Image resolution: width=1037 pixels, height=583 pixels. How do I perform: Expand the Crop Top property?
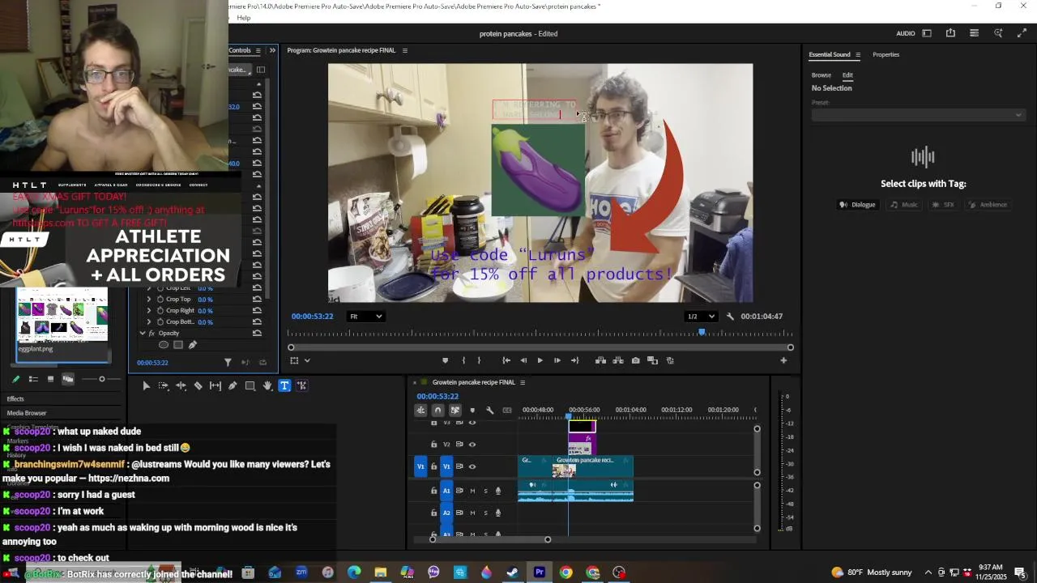coord(148,300)
